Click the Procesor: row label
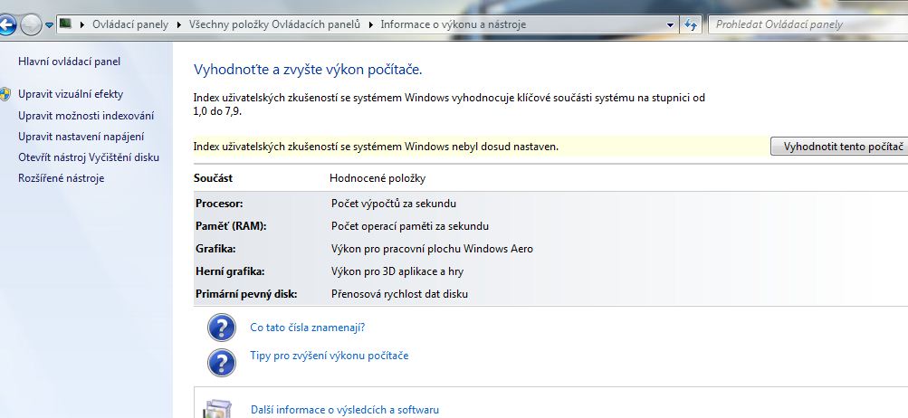The width and height of the screenshot is (908, 418). [x=219, y=204]
